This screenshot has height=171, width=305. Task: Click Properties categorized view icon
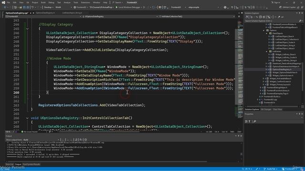(x=246, y=122)
